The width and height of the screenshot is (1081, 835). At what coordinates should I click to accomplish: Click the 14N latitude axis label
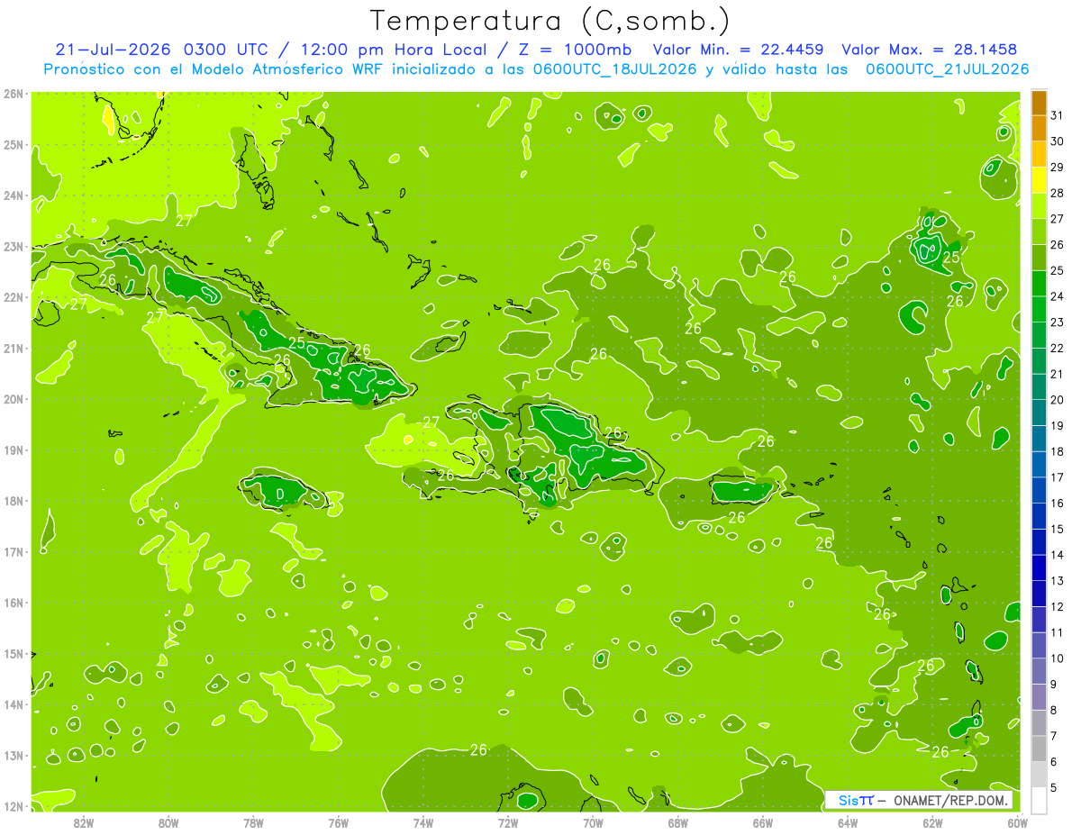14,704
